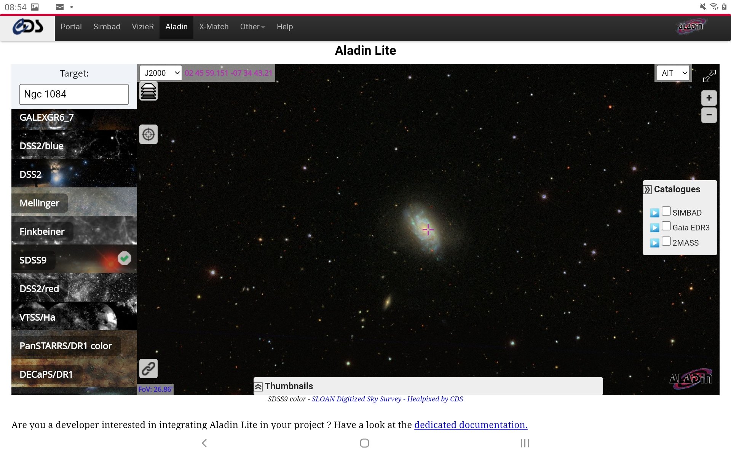Tap the Android home button

pyautogui.click(x=364, y=443)
